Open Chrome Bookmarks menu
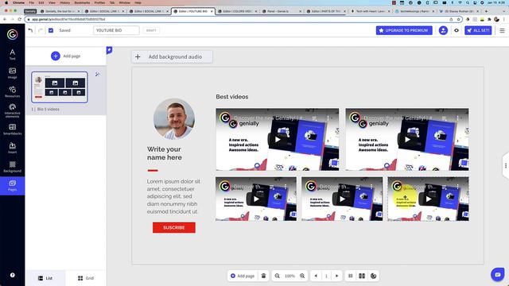Screen dimensions: 509x286 point(82,2)
